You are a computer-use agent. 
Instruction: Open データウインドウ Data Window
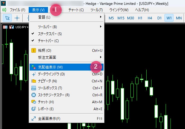click(x=51, y=74)
